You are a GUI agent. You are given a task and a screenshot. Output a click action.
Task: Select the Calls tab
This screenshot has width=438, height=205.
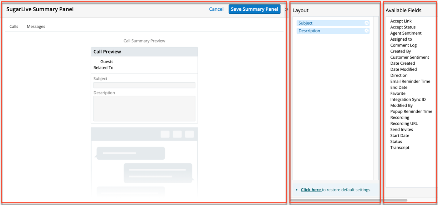point(14,26)
